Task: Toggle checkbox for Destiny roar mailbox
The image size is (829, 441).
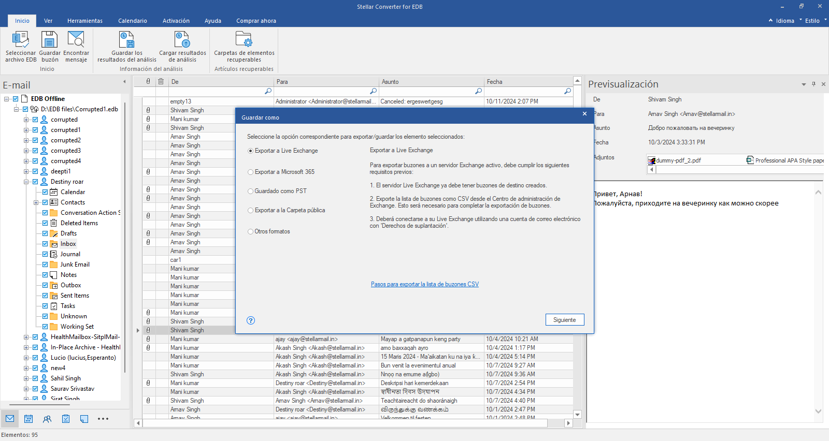Action: pyautogui.click(x=35, y=182)
